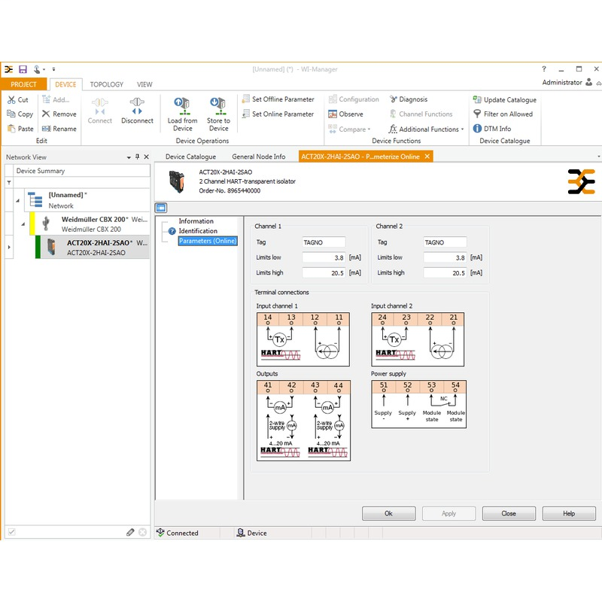
Task: Open Set Offline Parameter
Action: click(278, 99)
